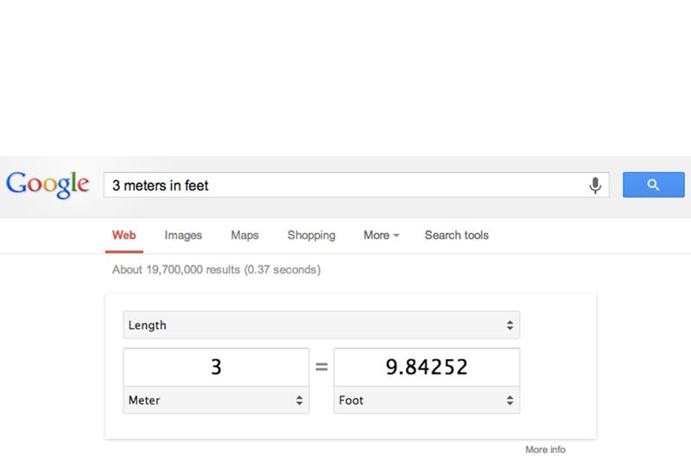Click the search box with '3 meters in feet'

[345, 185]
